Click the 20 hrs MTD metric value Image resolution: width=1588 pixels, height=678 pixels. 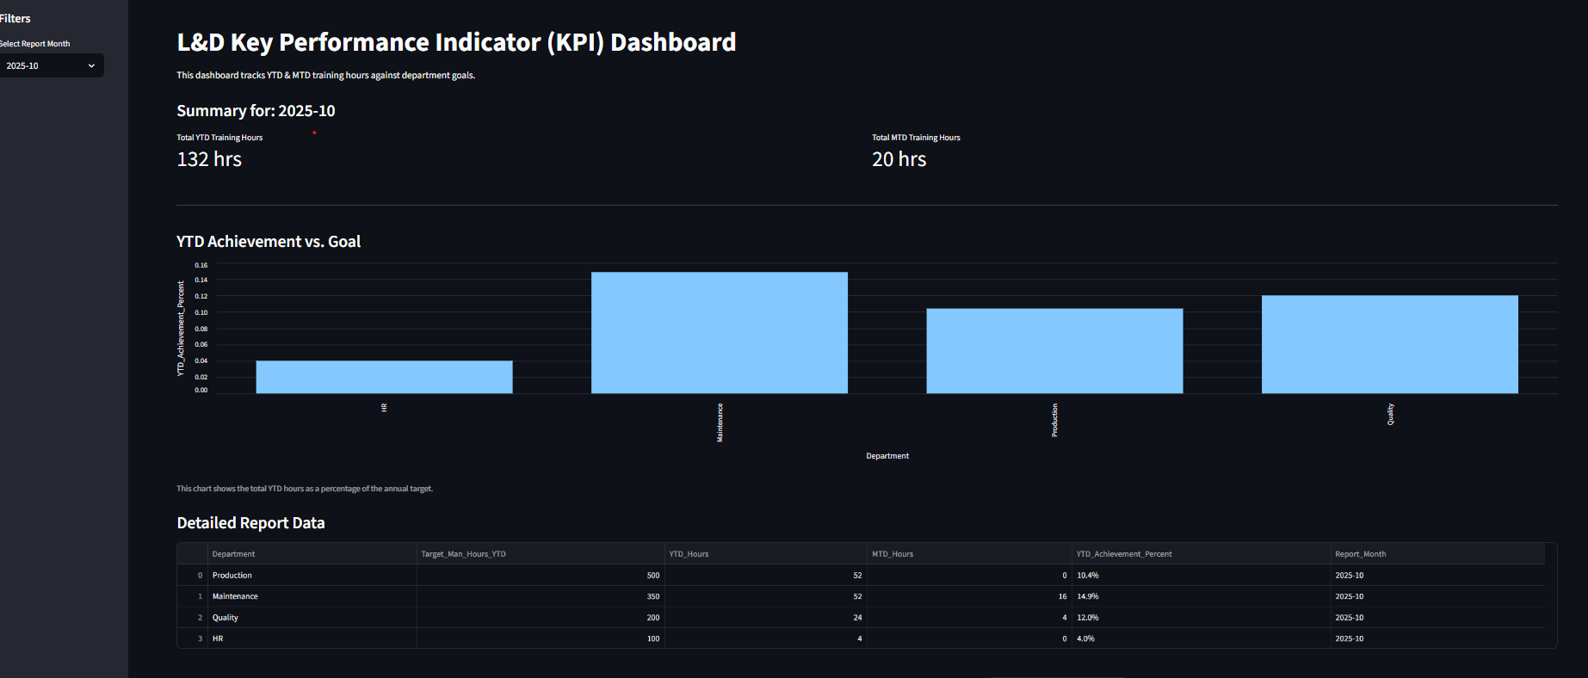(x=899, y=159)
